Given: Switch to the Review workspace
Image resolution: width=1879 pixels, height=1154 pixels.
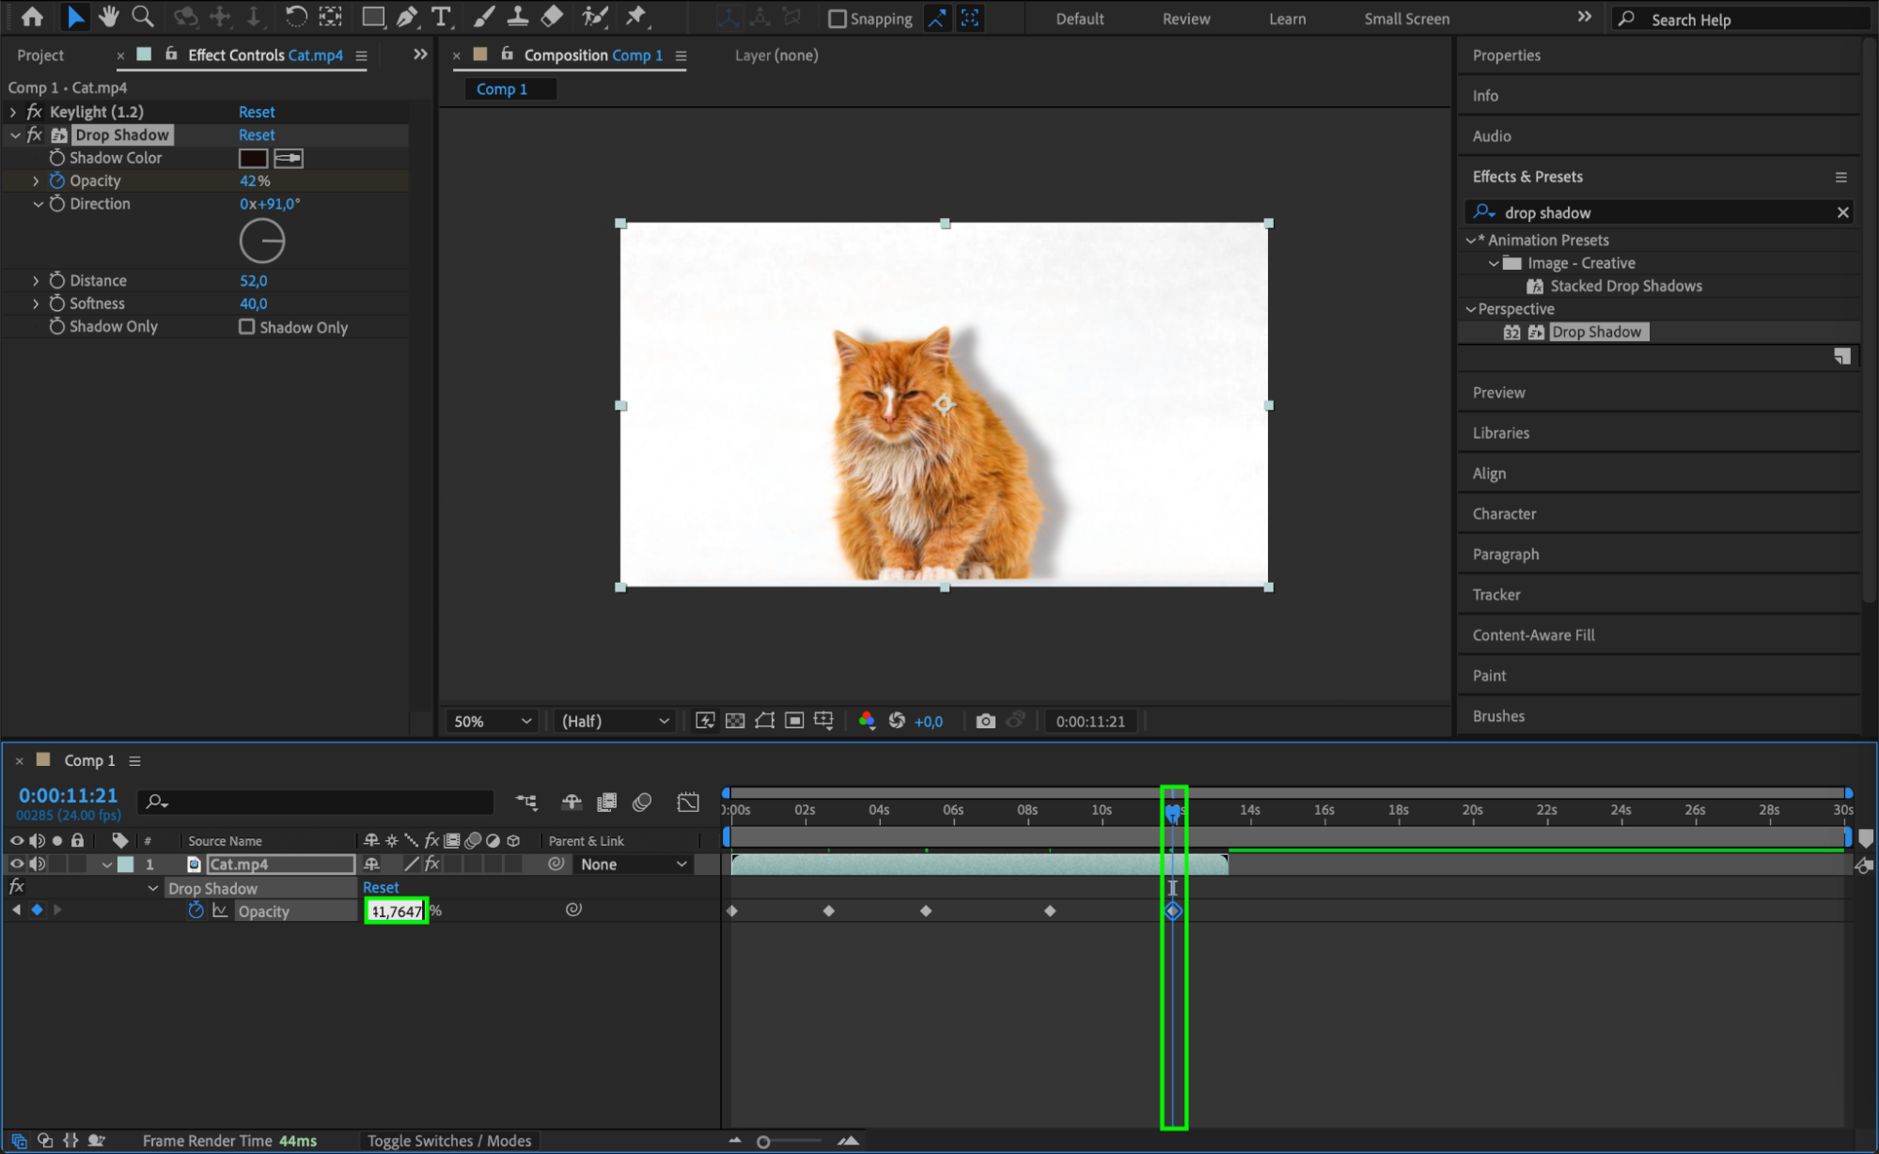Looking at the screenshot, I should (1186, 19).
